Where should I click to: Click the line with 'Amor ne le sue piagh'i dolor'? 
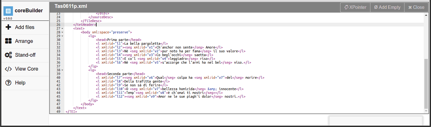click(x=171, y=96)
